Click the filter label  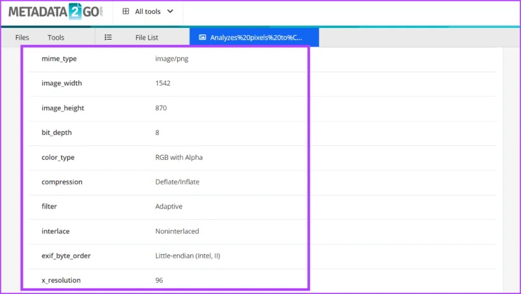(x=49, y=206)
